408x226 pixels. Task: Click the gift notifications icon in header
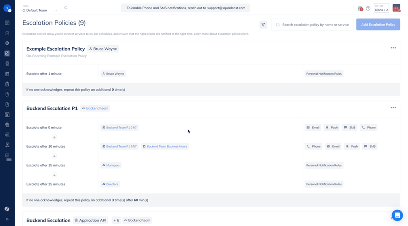pyautogui.click(x=360, y=8)
